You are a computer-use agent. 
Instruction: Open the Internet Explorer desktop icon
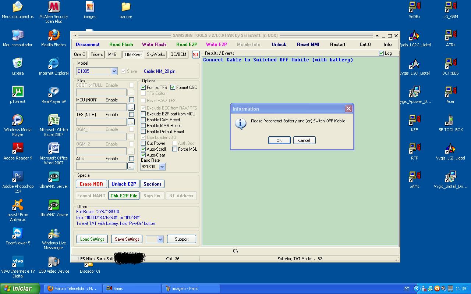[x=54, y=66]
